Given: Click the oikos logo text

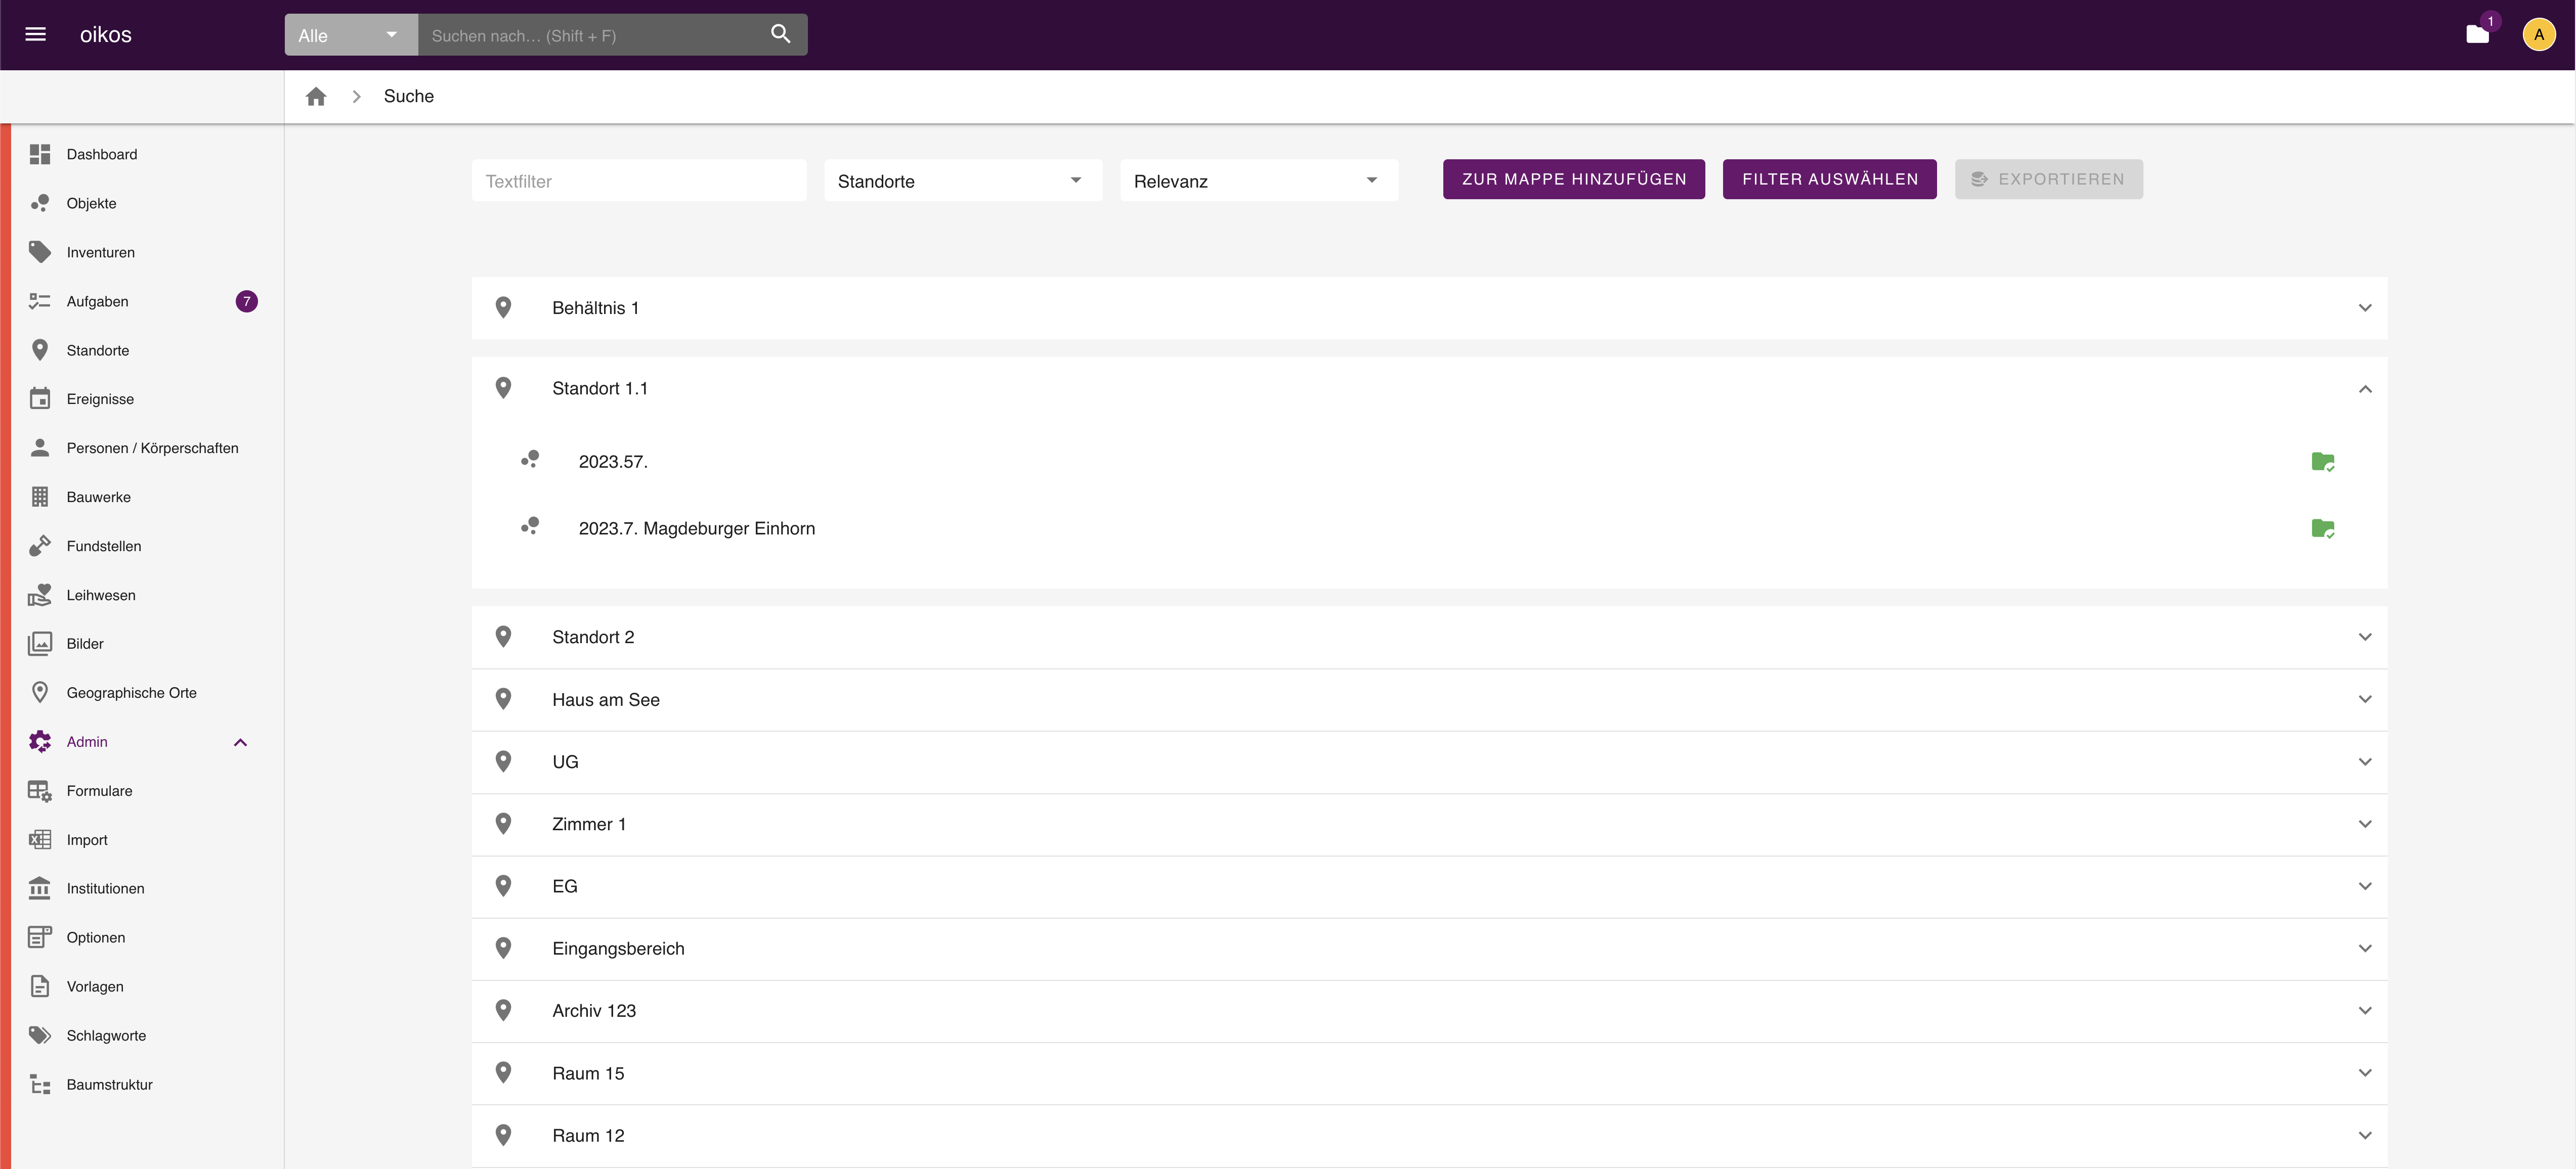Looking at the screenshot, I should point(106,34).
